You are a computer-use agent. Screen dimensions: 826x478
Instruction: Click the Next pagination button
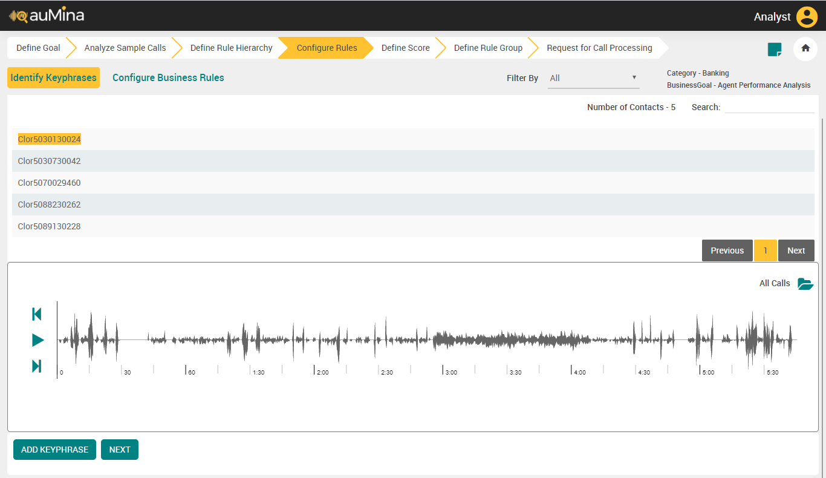[x=796, y=250]
